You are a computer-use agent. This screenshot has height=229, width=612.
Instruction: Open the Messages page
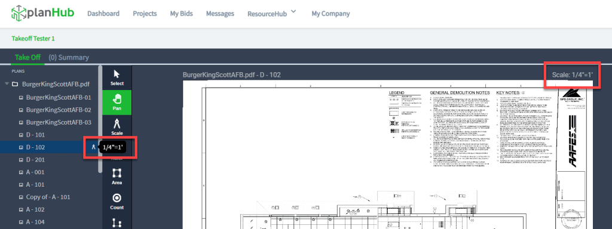click(x=220, y=14)
